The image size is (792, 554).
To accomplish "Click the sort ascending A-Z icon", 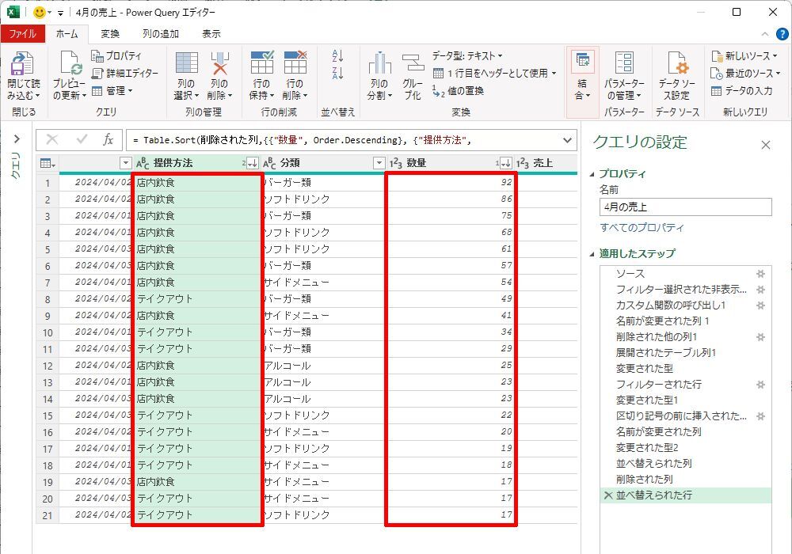I will click(338, 56).
